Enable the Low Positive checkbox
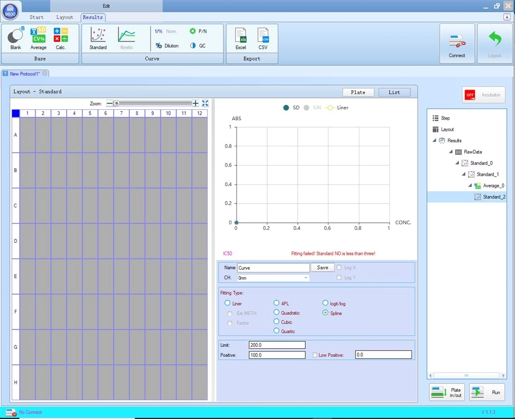This screenshot has height=419, width=515. (315, 355)
